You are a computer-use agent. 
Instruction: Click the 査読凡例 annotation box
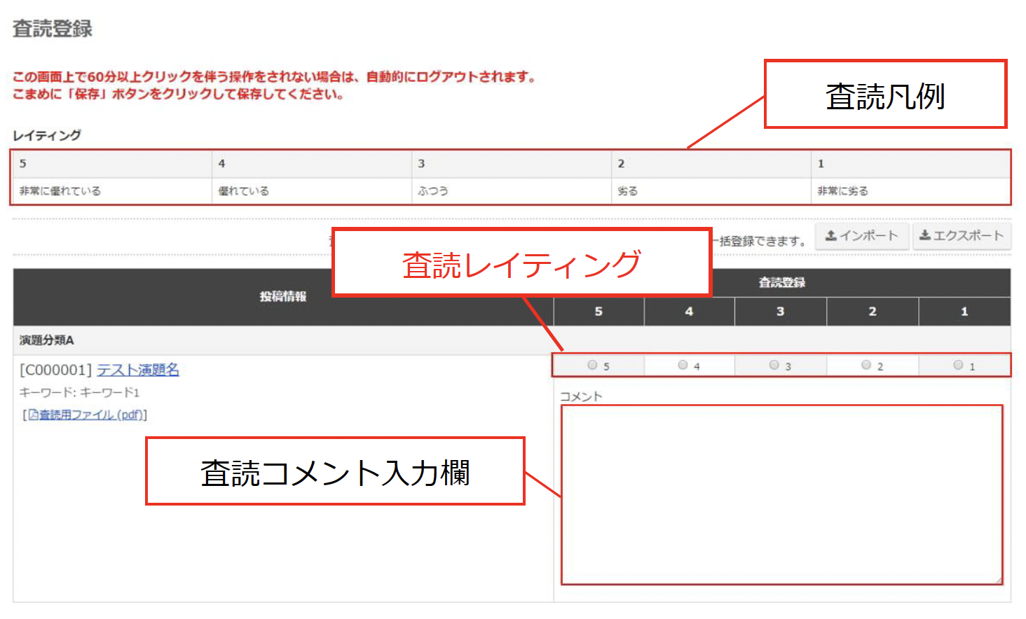point(885,95)
